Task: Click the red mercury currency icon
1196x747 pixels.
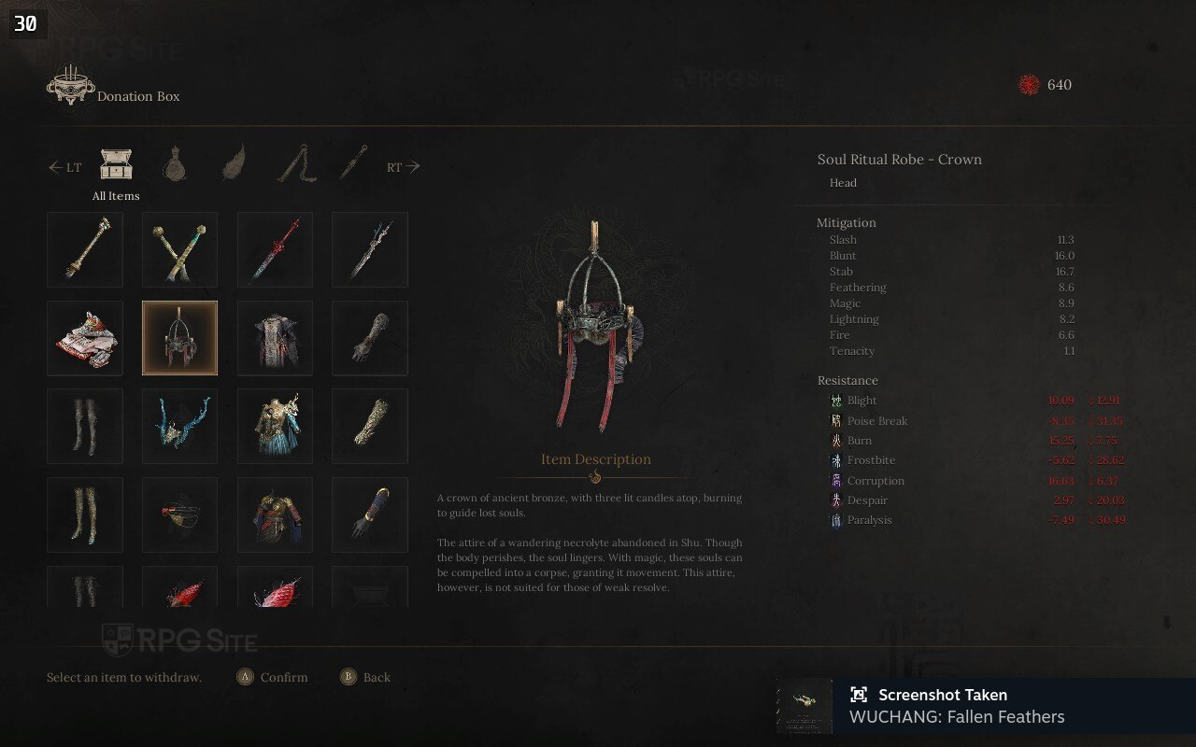Action: (1029, 85)
